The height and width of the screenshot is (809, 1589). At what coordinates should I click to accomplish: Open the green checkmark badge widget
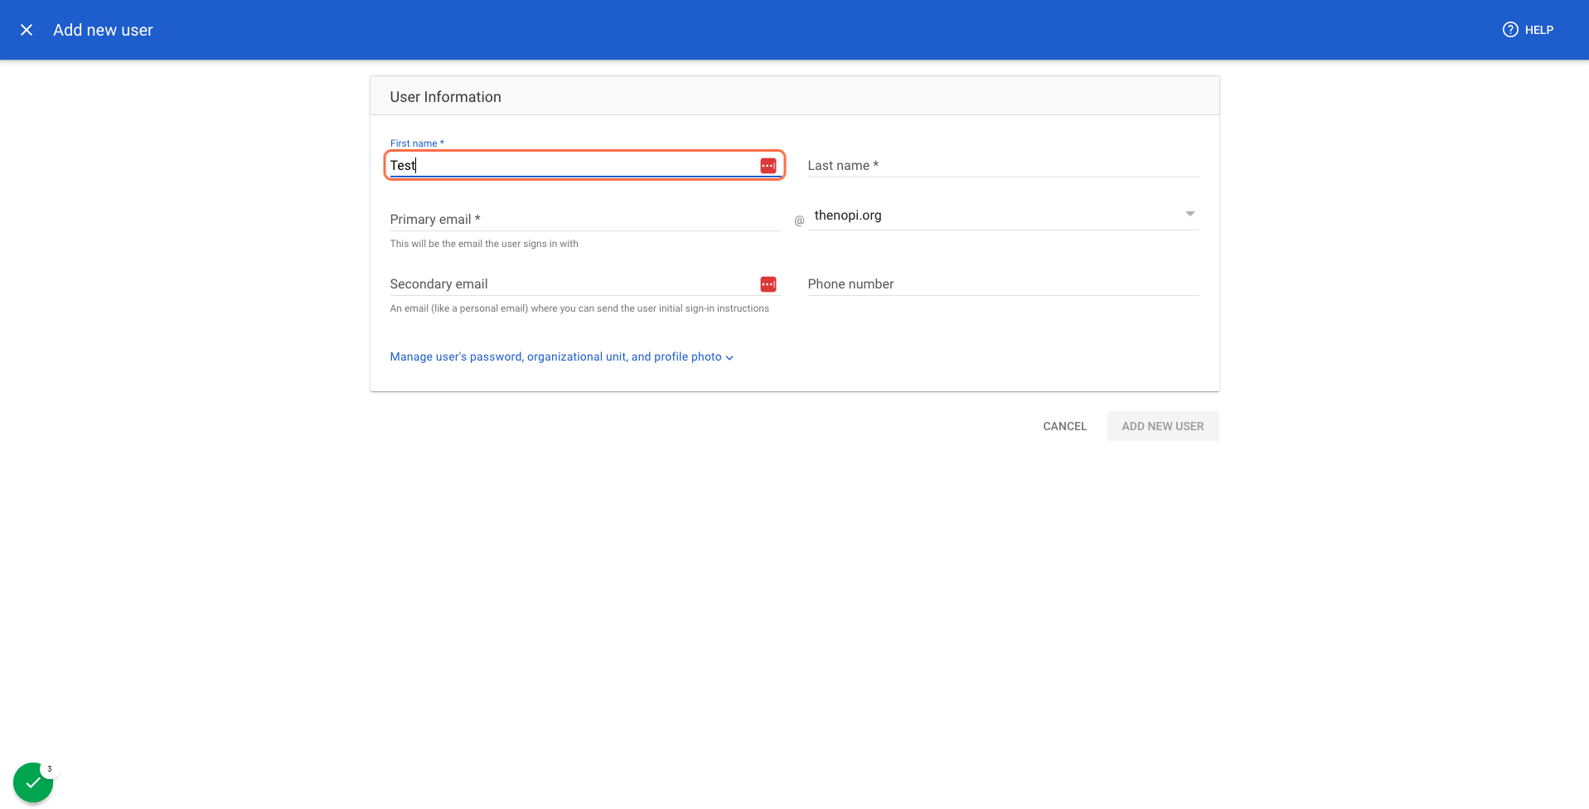(x=33, y=782)
